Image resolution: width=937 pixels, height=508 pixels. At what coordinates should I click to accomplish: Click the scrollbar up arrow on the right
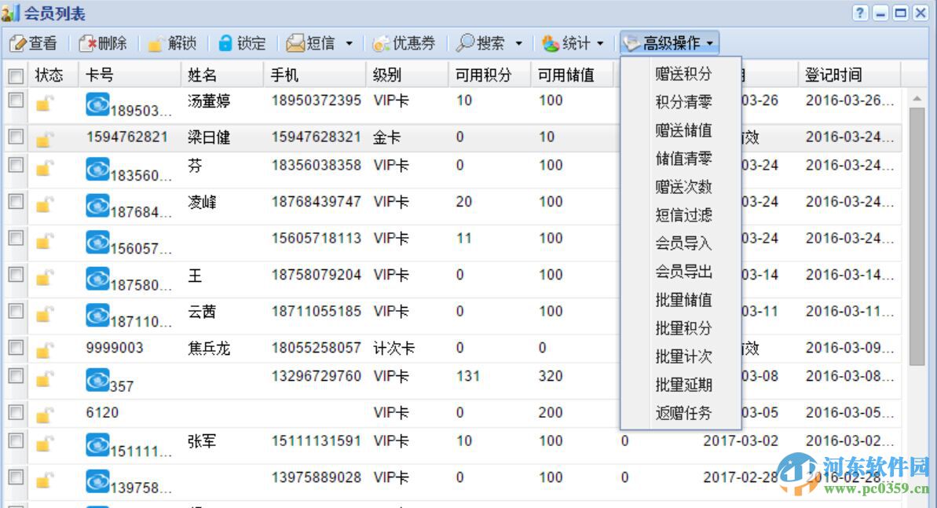pos(918,99)
